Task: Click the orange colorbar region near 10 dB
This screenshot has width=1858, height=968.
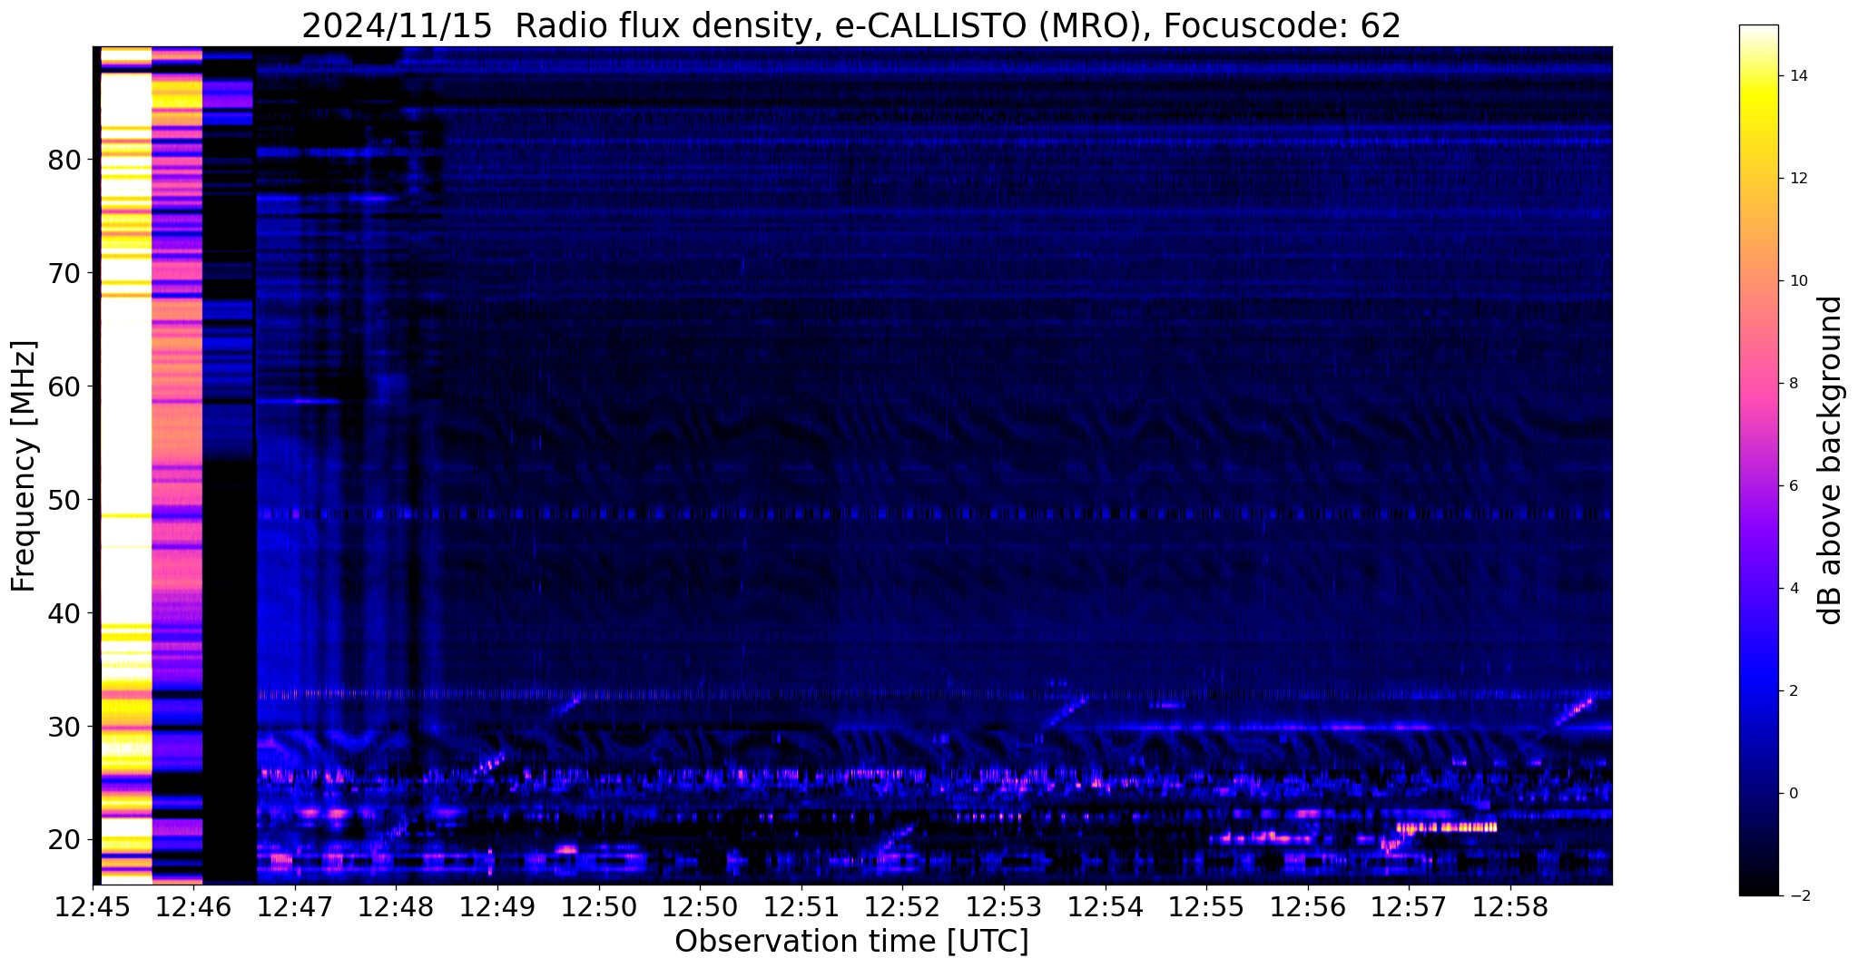Action: (1758, 281)
